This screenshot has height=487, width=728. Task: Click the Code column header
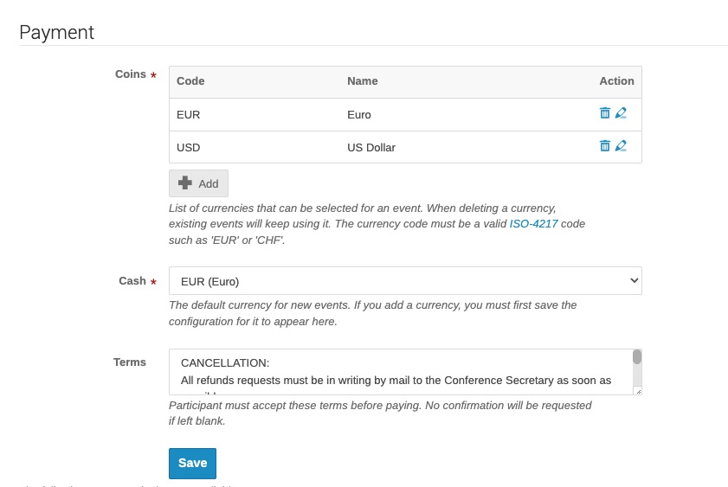190,81
